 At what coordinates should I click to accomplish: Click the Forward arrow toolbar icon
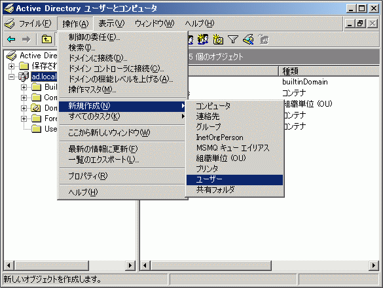point(26,39)
